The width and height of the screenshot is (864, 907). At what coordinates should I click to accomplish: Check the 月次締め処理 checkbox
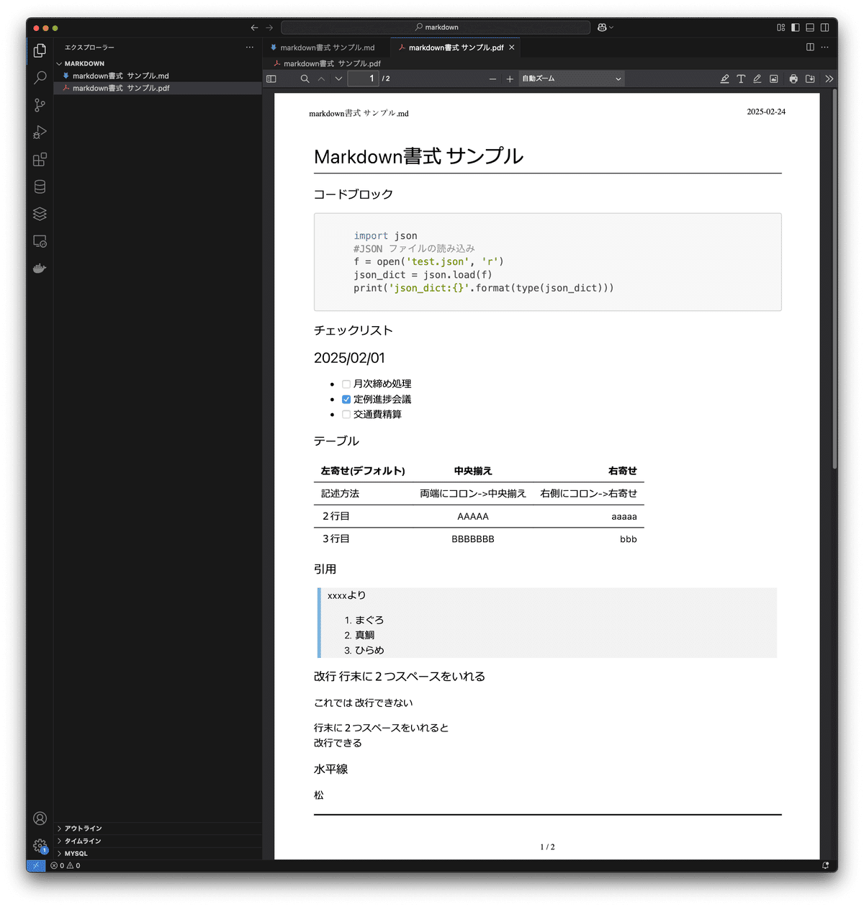346,384
